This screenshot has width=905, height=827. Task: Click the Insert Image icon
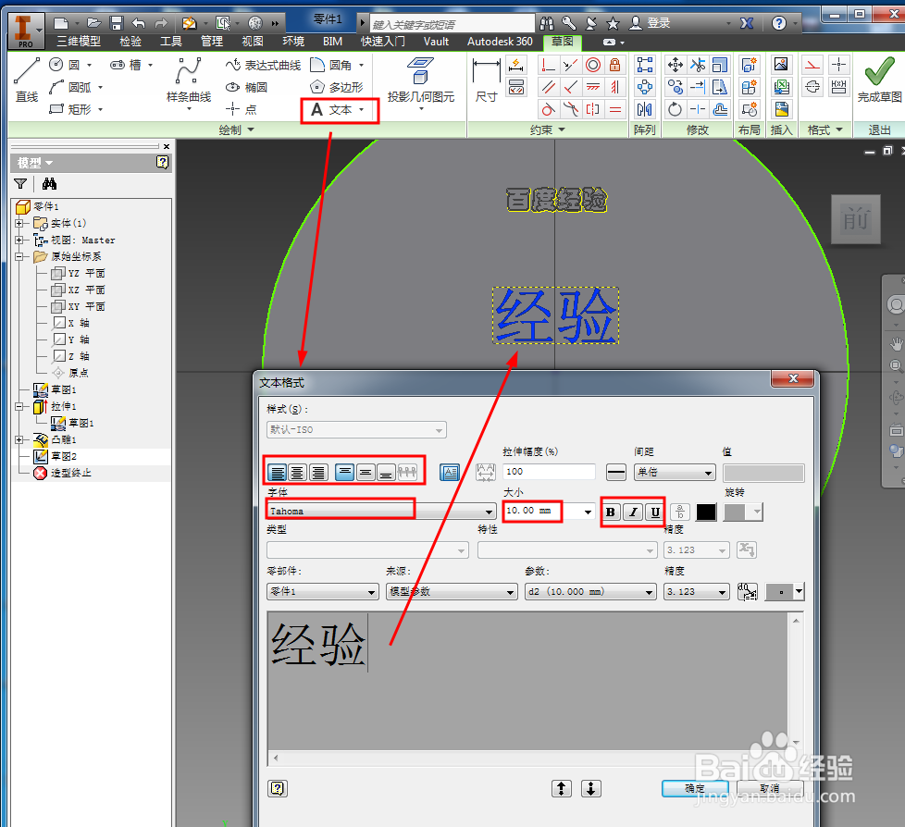[781, 65]
